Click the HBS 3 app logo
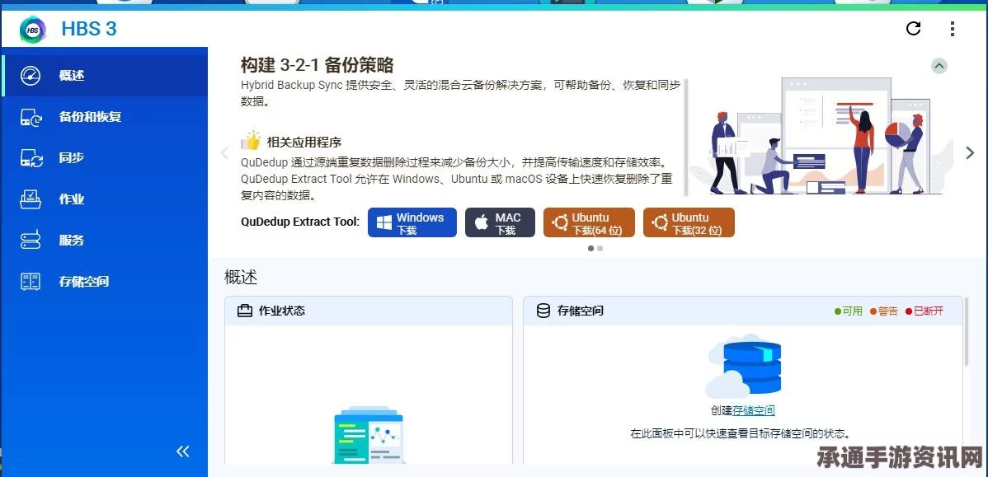Viewport: 988px width, 477px height. click(x=33, y=29)
